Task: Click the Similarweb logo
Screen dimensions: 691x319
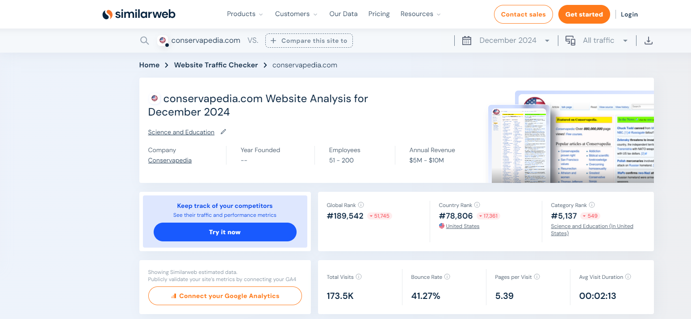Action: [139, 14]
